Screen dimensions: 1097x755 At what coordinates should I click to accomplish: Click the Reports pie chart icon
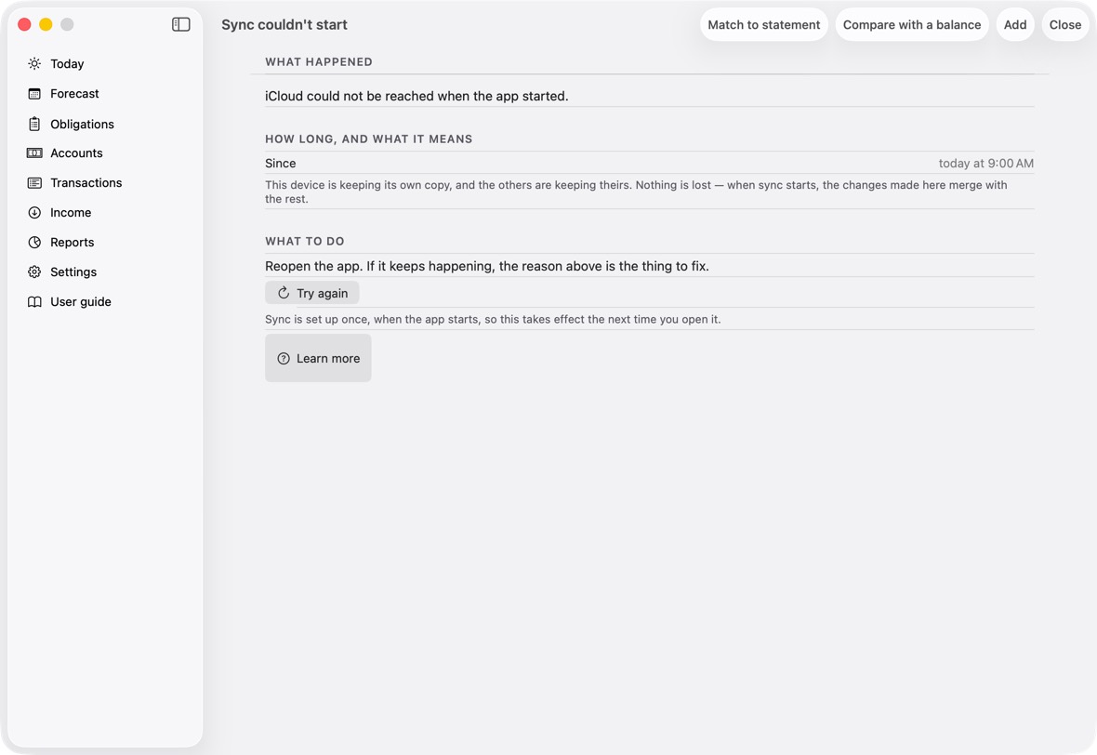[34, 242]
